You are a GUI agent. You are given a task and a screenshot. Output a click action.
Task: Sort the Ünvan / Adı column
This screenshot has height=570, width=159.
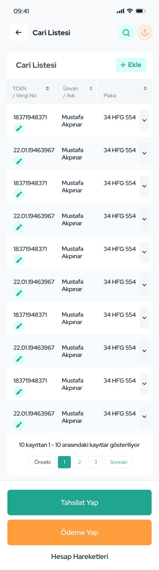click(x=91, y=88)
